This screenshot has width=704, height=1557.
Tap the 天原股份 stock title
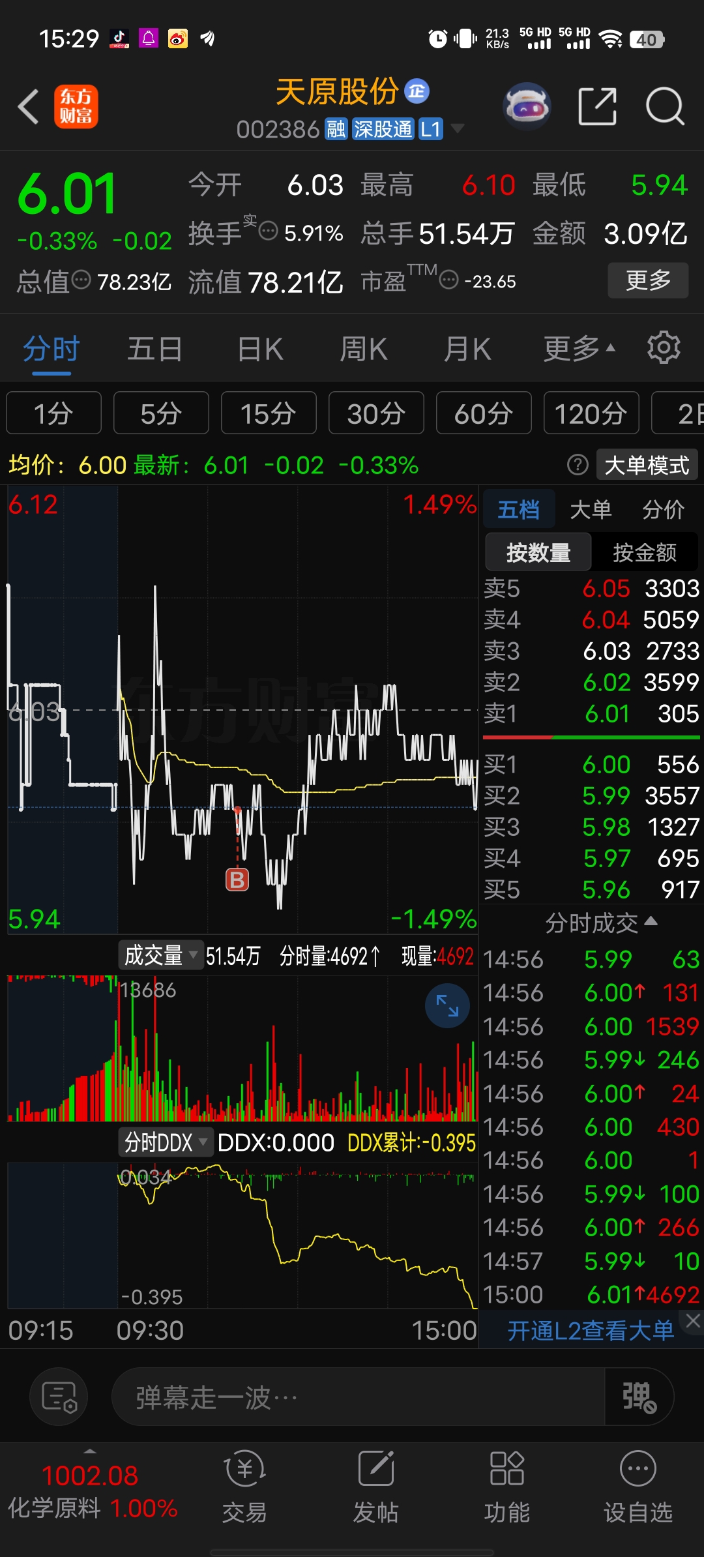337,91
